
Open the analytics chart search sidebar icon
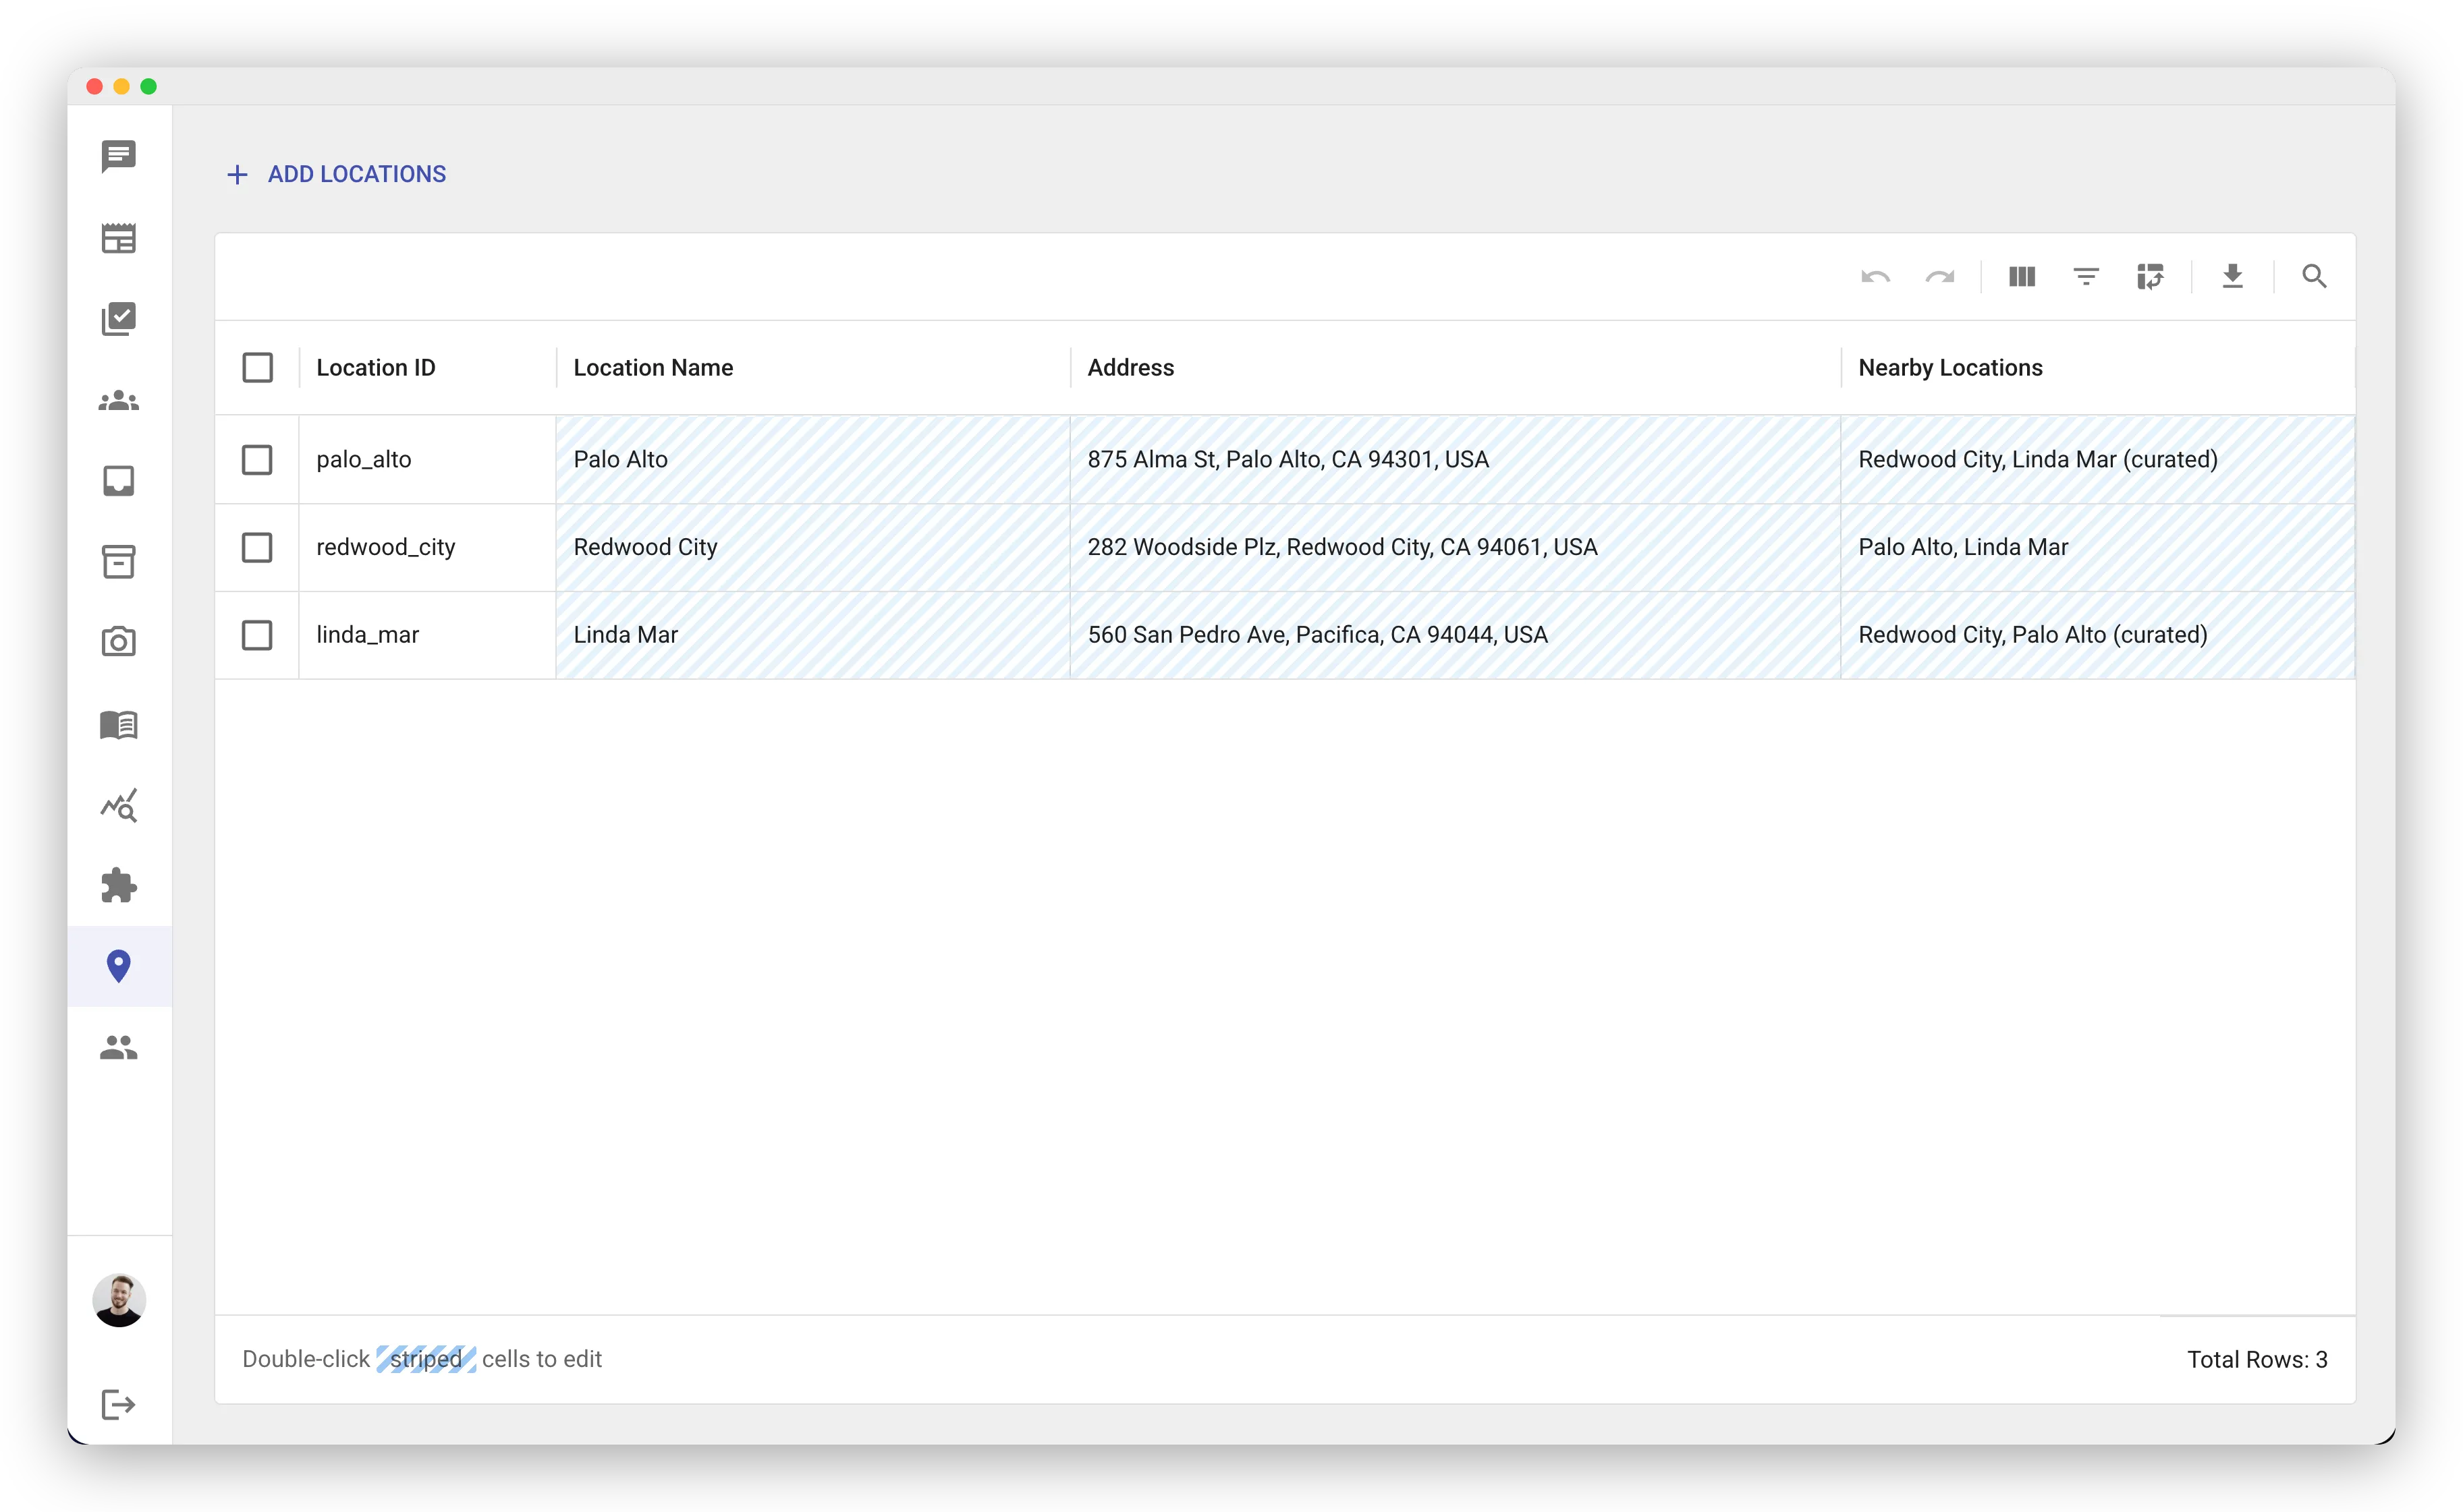(118, 805)
